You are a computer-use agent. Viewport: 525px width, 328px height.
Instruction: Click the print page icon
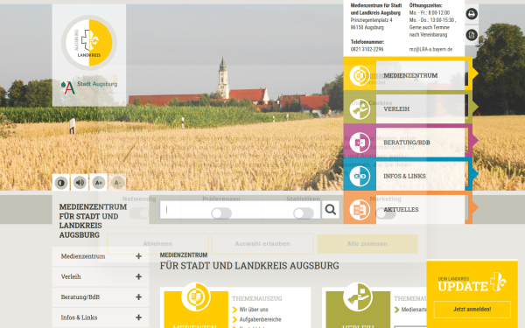(472, 14)
